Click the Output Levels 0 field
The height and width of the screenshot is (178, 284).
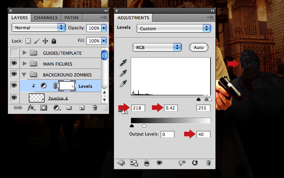point(168,134)
